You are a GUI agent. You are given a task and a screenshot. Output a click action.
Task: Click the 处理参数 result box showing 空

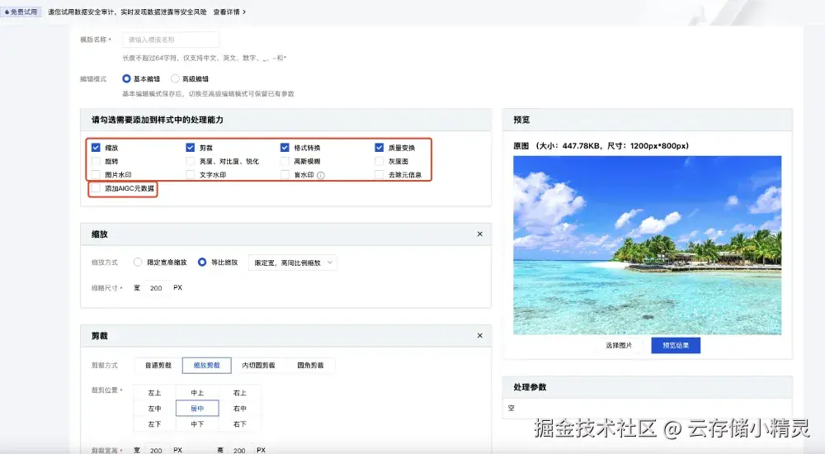pyautogui.click(x=647, y=408)
